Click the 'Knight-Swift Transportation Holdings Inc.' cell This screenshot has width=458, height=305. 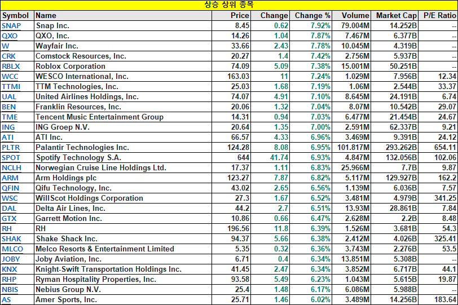click(123, 269)
